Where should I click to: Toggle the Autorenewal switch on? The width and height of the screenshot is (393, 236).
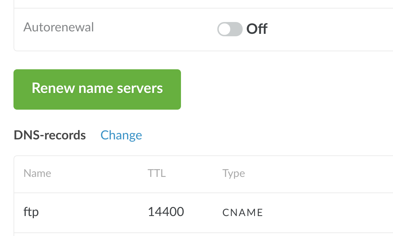[230, 29]
